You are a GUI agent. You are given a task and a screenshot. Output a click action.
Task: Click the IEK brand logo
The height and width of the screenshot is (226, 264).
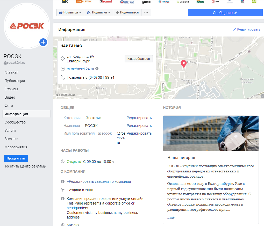click(x=65, y=2)
